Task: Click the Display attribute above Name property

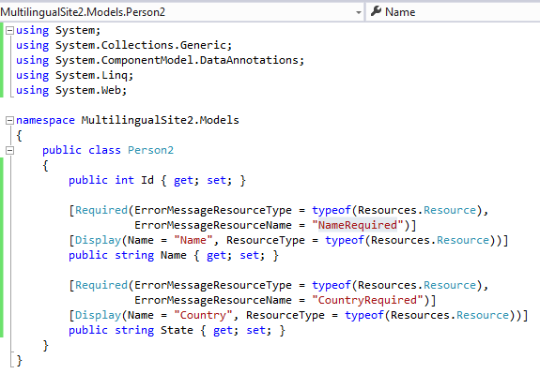Action: click(99, 240)
